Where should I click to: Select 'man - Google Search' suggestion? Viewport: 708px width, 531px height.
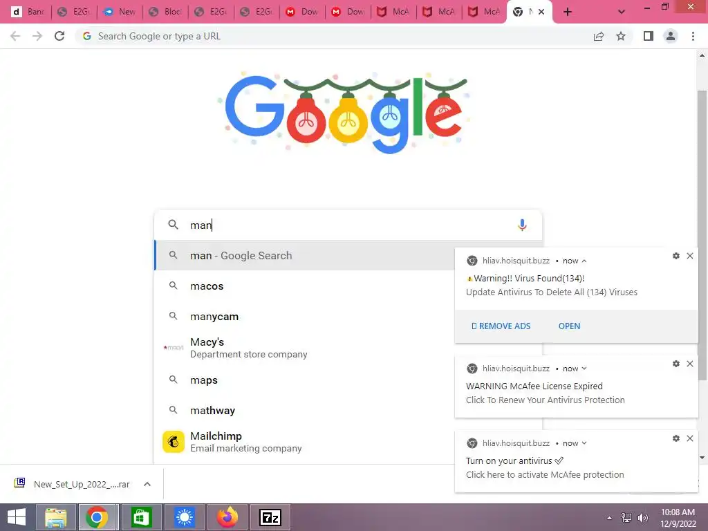(305, 256)
